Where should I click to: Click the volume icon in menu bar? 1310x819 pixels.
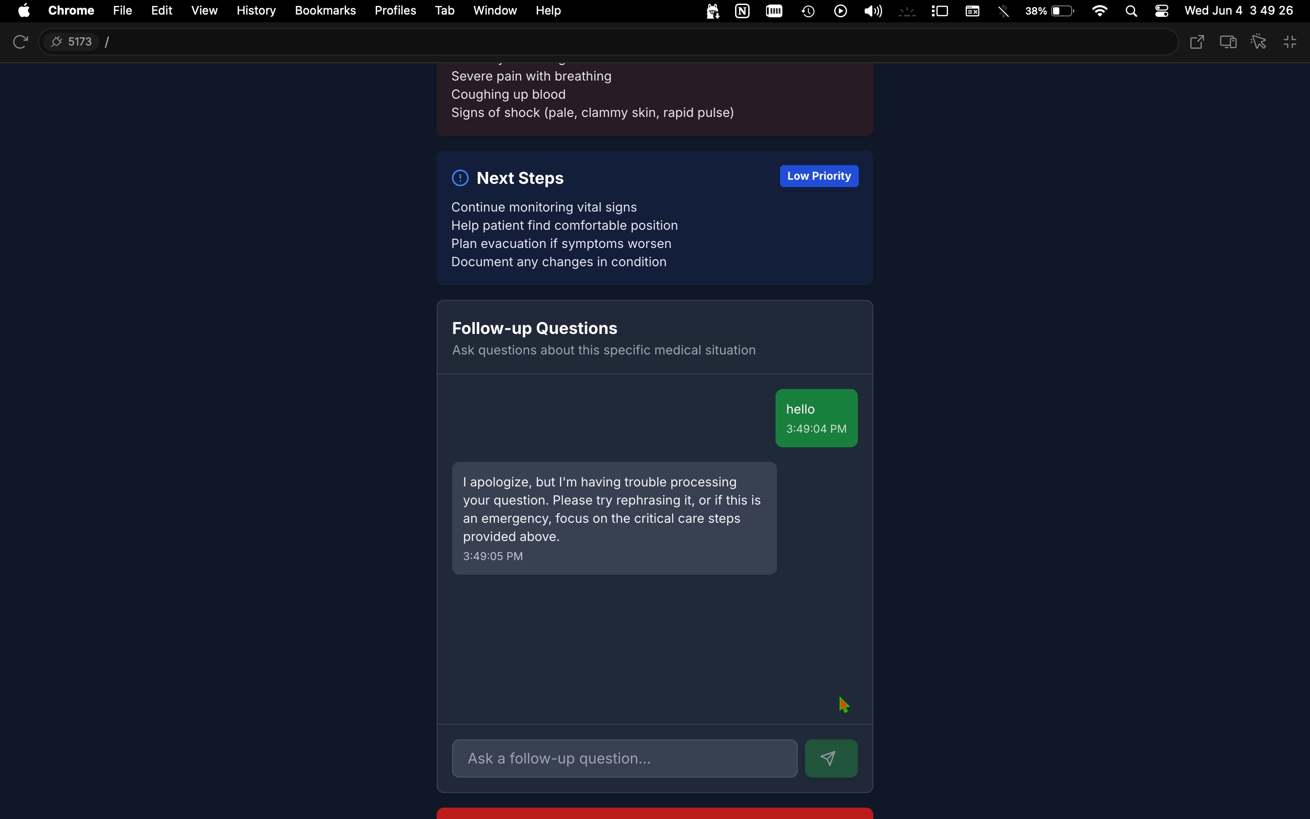tap(872, 11)
